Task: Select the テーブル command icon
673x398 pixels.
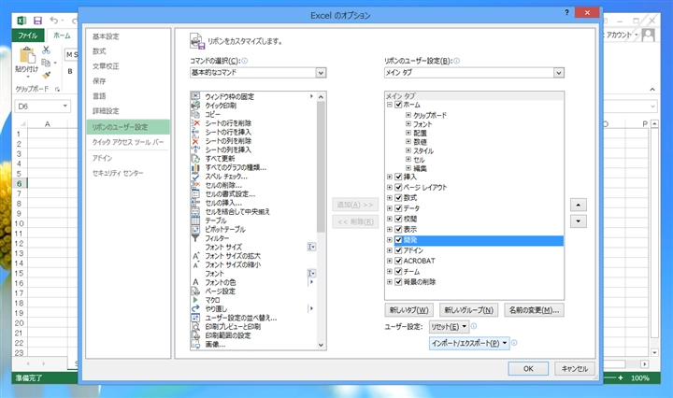Action: 195,220
